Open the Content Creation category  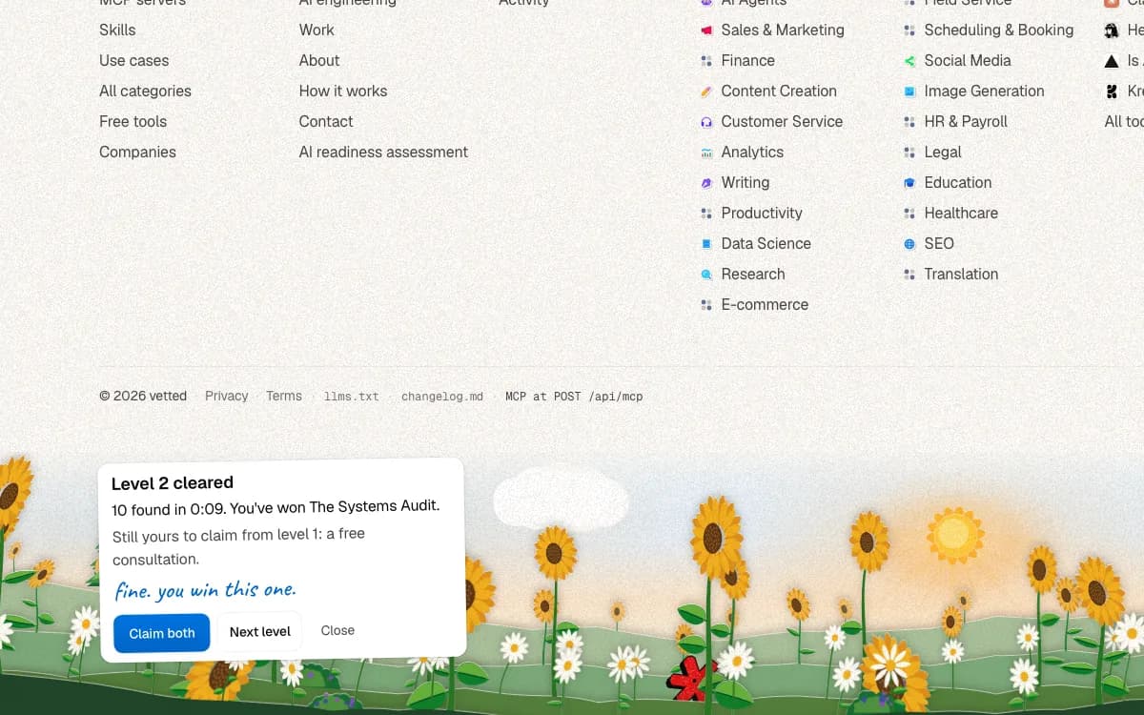coord(779,92)
